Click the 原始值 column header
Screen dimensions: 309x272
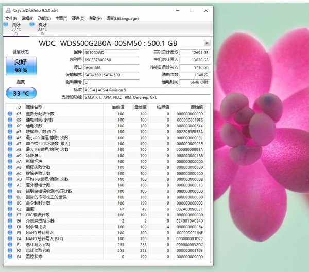pos(197,107)
